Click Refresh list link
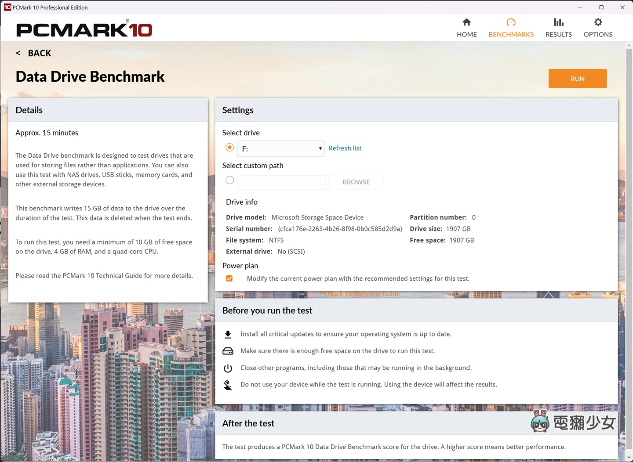The image size is (633, 462). point(345,148)
